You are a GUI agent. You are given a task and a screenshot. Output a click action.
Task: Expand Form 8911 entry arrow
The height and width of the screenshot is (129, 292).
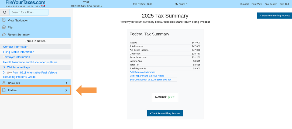tap(4, 72)
